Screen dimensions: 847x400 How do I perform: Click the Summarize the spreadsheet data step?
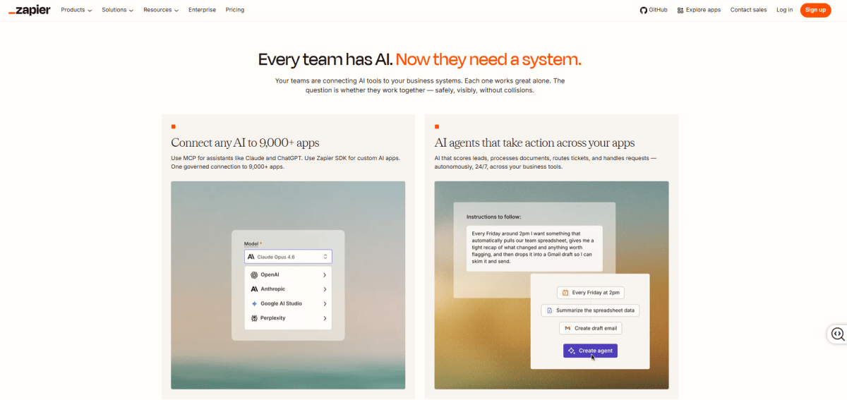pos(590,310)
